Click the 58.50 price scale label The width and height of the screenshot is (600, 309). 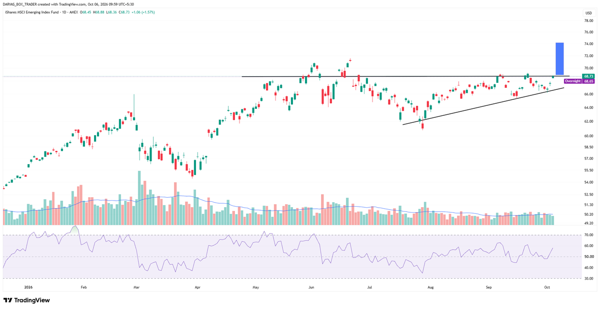pyautogui.click(x=588, y=147)
